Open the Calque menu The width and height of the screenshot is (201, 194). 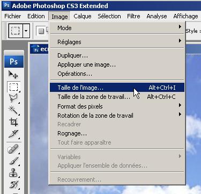pyautogui.click(x=83, y=16)
